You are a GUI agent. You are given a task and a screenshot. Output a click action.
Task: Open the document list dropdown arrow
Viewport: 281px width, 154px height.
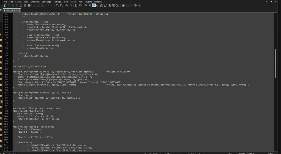click(x=271, y=2)
